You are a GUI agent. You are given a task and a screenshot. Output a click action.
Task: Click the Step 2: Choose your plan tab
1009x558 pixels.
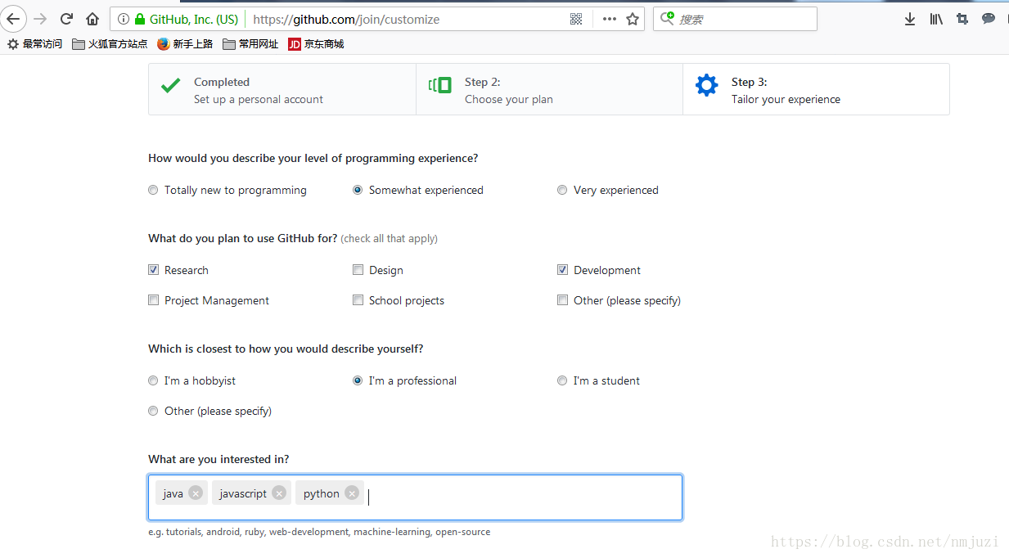click(x=549, y=89)
